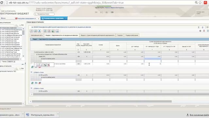Bookmark the page with the star icon
209x118 pixels.
pos(200,3)
